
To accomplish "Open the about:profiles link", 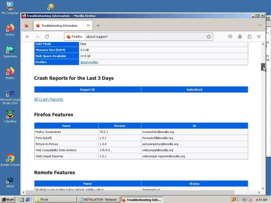I will (89, 62).
